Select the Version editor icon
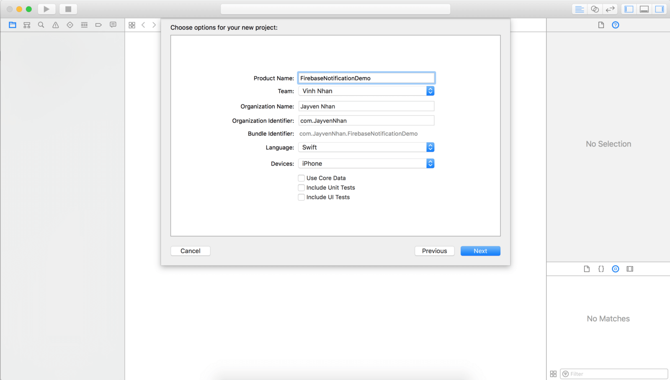 point(610,9)
